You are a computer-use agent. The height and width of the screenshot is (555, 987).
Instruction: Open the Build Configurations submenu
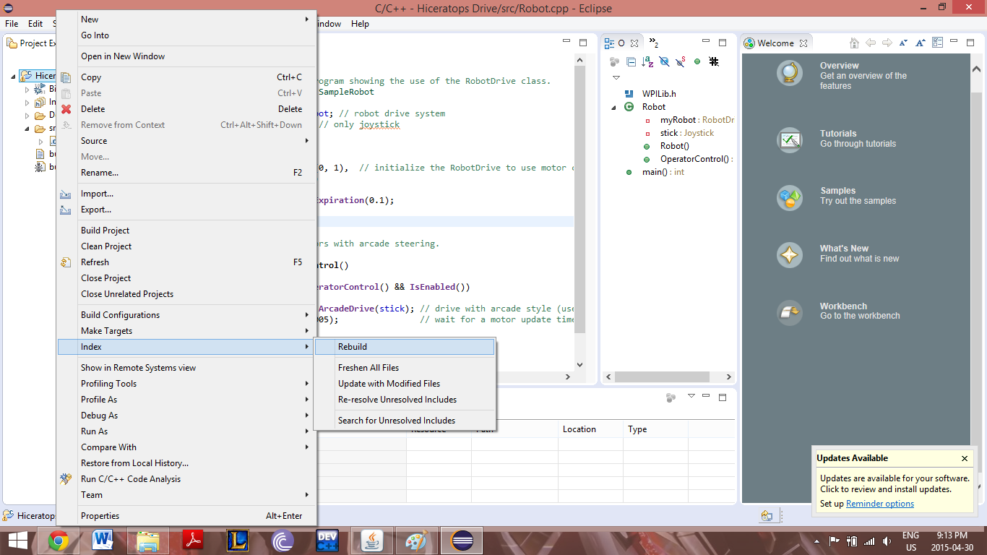point(186,315)
